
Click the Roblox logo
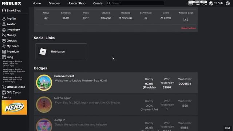pos(11,3)
